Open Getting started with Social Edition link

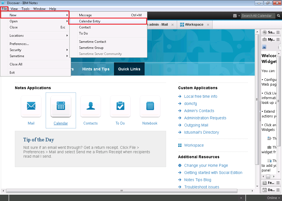tap(213, 173)
